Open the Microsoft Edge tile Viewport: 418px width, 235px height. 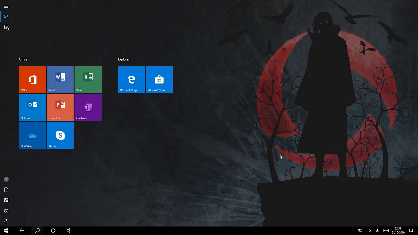click(131, 80)
